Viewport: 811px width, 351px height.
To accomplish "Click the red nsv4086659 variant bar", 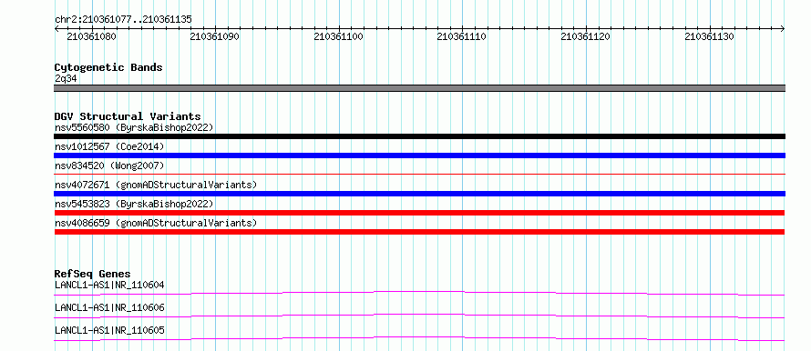I will tap(419, 232).
